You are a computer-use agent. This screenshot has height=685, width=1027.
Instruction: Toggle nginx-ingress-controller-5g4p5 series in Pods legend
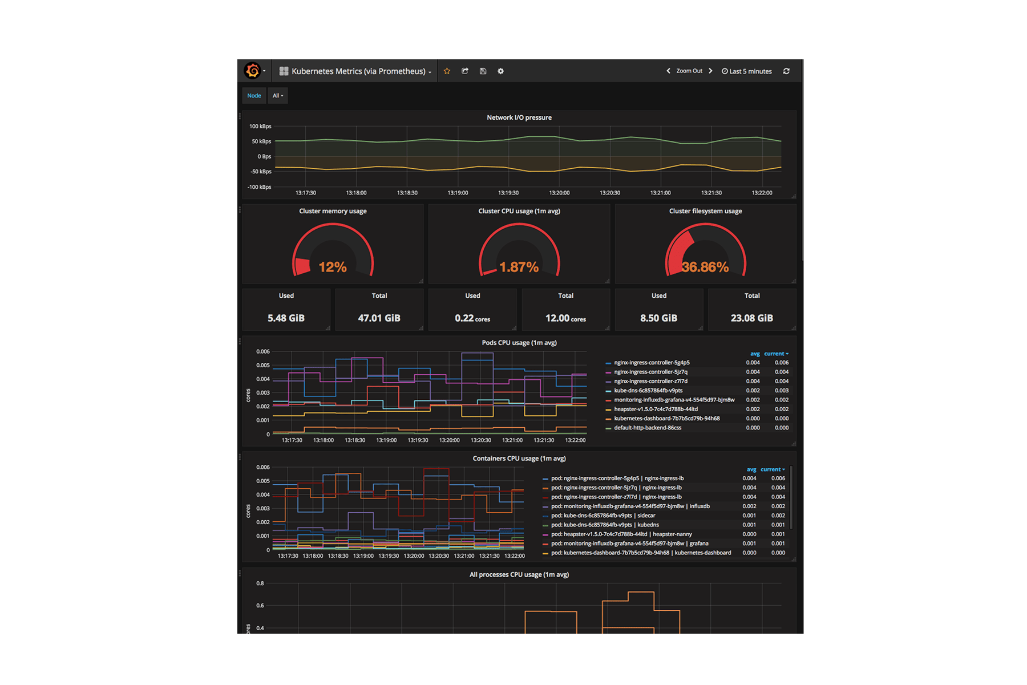[x=652, y=363]
